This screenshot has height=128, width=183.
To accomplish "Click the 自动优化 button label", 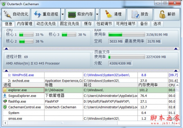I will pos(20,14).
